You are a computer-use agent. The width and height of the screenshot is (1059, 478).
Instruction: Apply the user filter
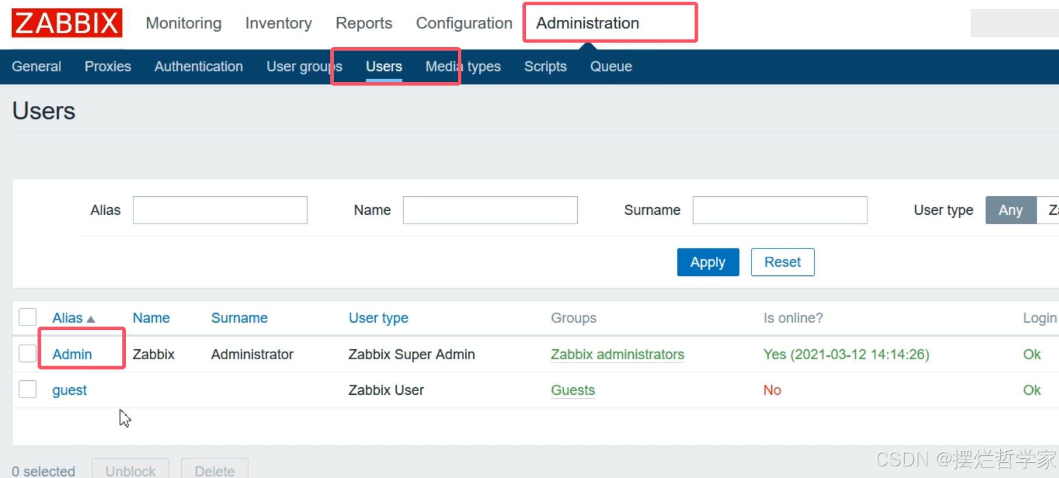coord(708,262)
